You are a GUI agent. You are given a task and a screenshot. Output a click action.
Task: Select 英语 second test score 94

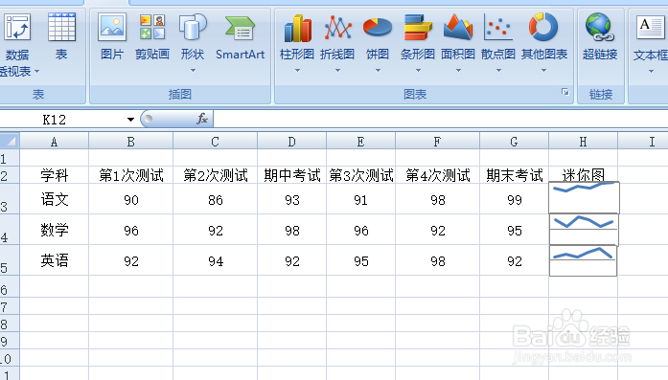(215, 260)
